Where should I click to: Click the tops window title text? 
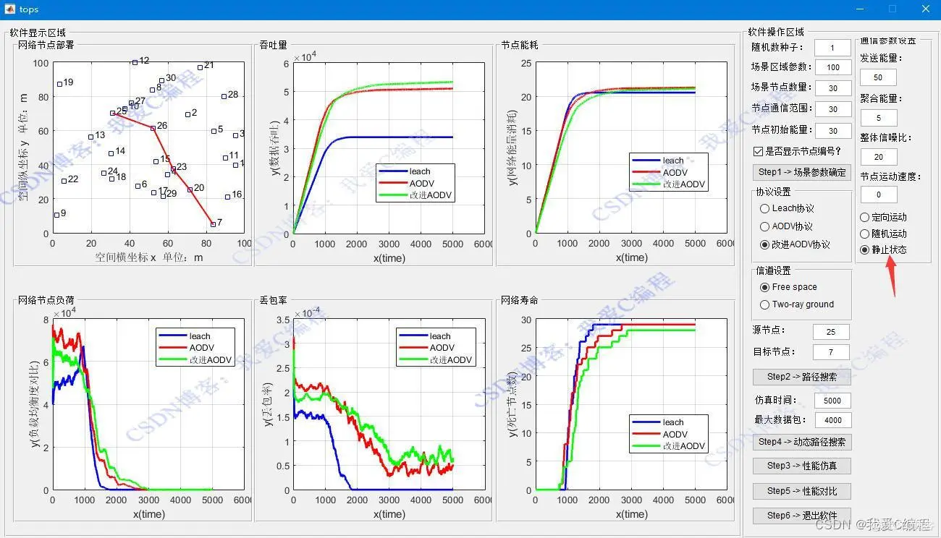point(29,9)
